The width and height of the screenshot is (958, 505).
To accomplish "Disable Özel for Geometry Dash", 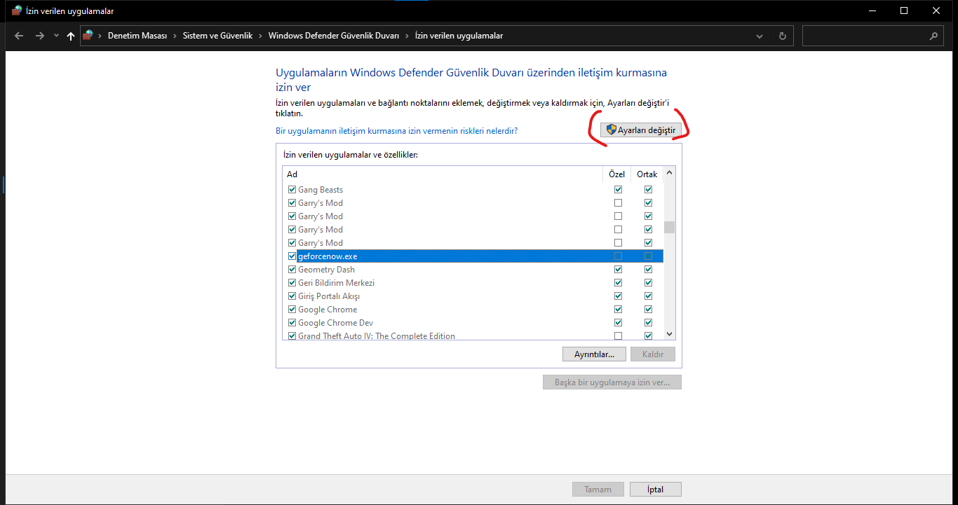I will (618, 270).
